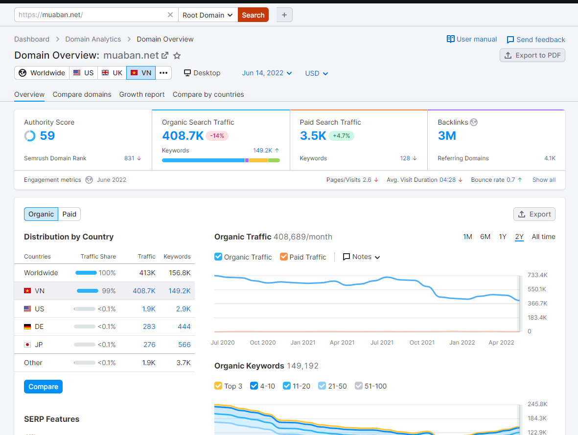Open the Jun 14, 2022 date dropdown

pyautogui.click(x=267, y=73)
